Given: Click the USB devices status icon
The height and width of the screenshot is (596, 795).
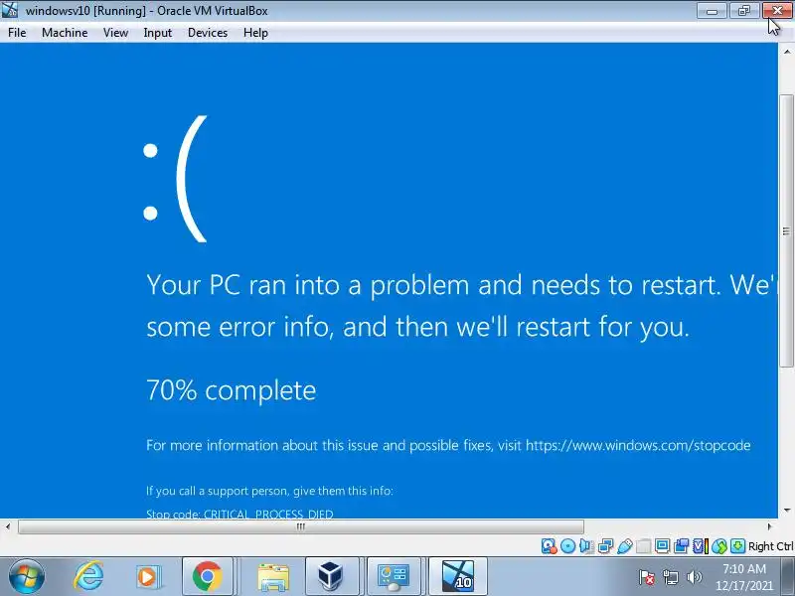Looking at the screenshot, I should click(x=625, y=545).
